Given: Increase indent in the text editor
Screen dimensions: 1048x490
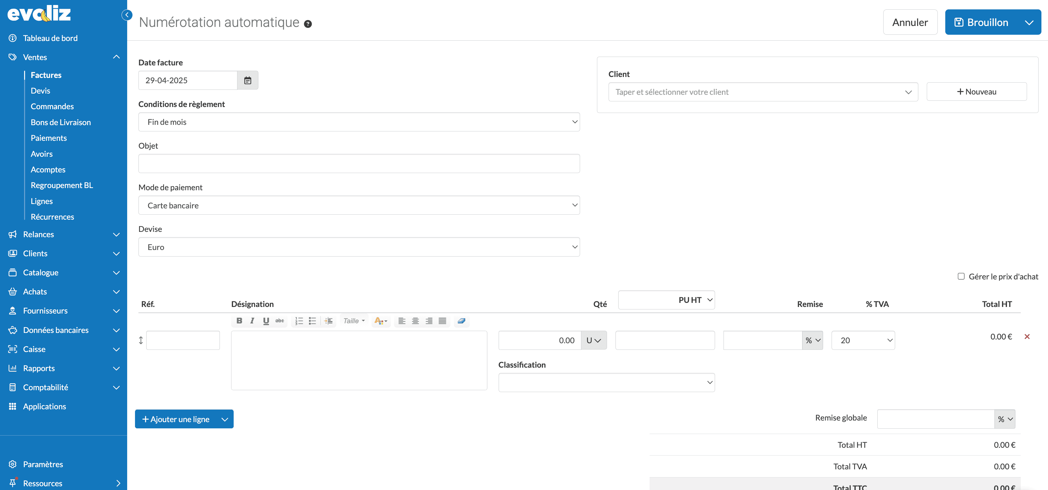Looking at the screenshot, I should 328,321.
